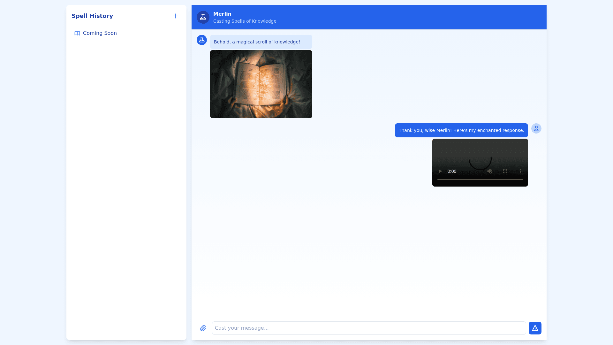This screenshot has width=613, height=345.
Task: Select Coming Soon in spell history
Action: click(x=100, y=33)
